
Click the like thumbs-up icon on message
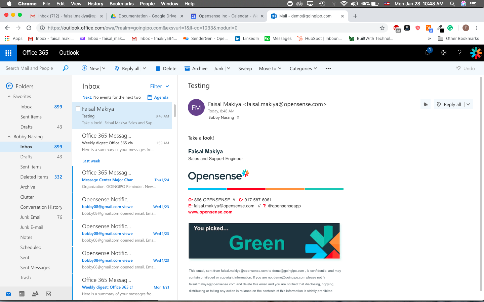[426, 104]
